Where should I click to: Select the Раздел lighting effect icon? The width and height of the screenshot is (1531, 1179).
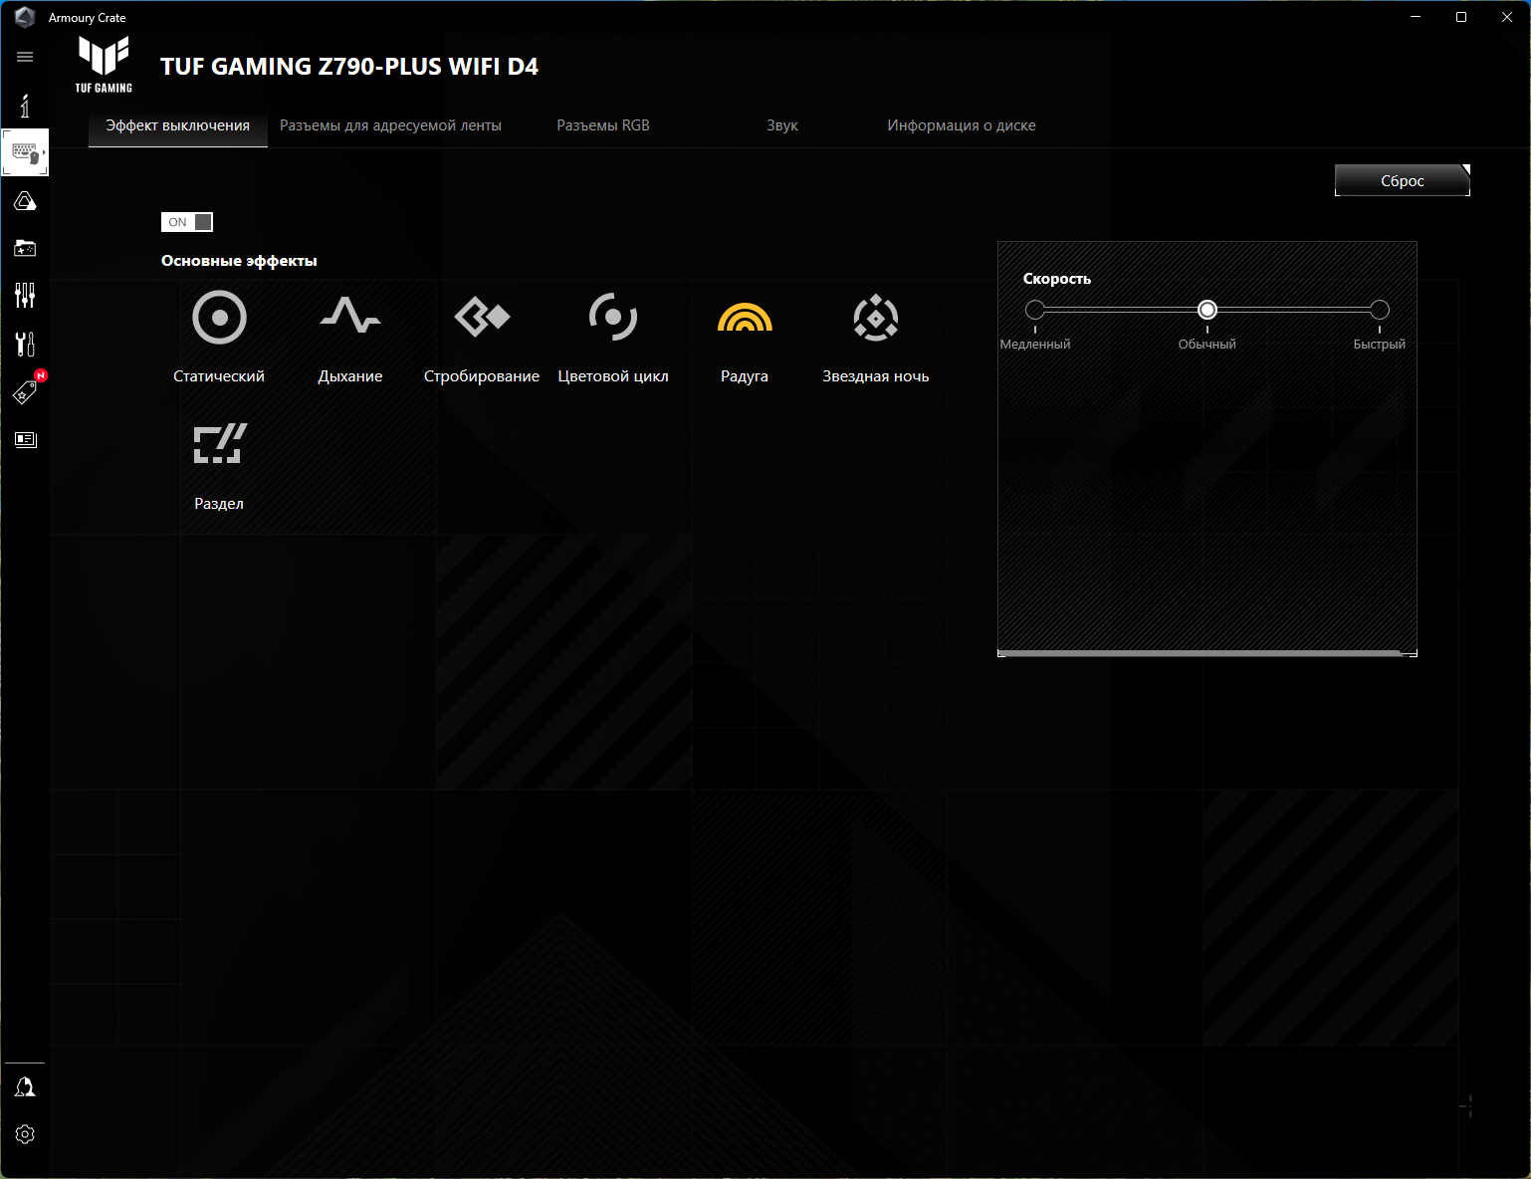point(219,444)
